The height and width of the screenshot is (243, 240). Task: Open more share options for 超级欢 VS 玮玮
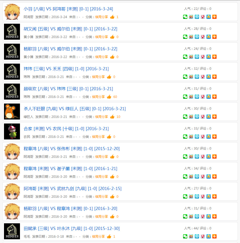(x=214, y=97)
